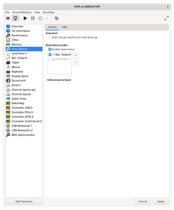The image size is (174, 210).
Task: Select Sound ich9 device
Action: 24,81
